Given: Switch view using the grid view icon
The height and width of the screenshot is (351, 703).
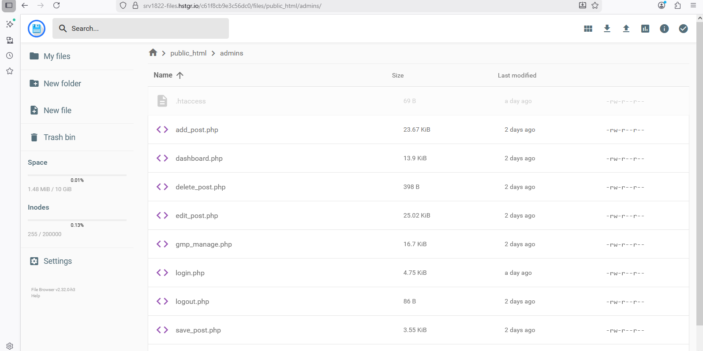Looking at the screenshot, I should pos(588,29).
